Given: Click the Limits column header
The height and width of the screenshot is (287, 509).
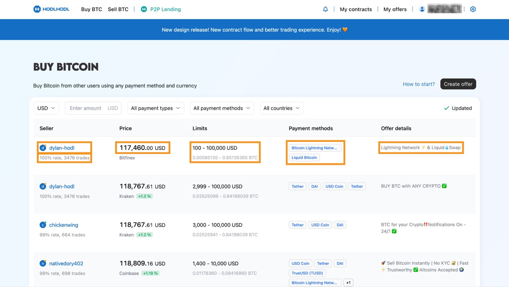Looking at the screenshot, I should point(200,128).
